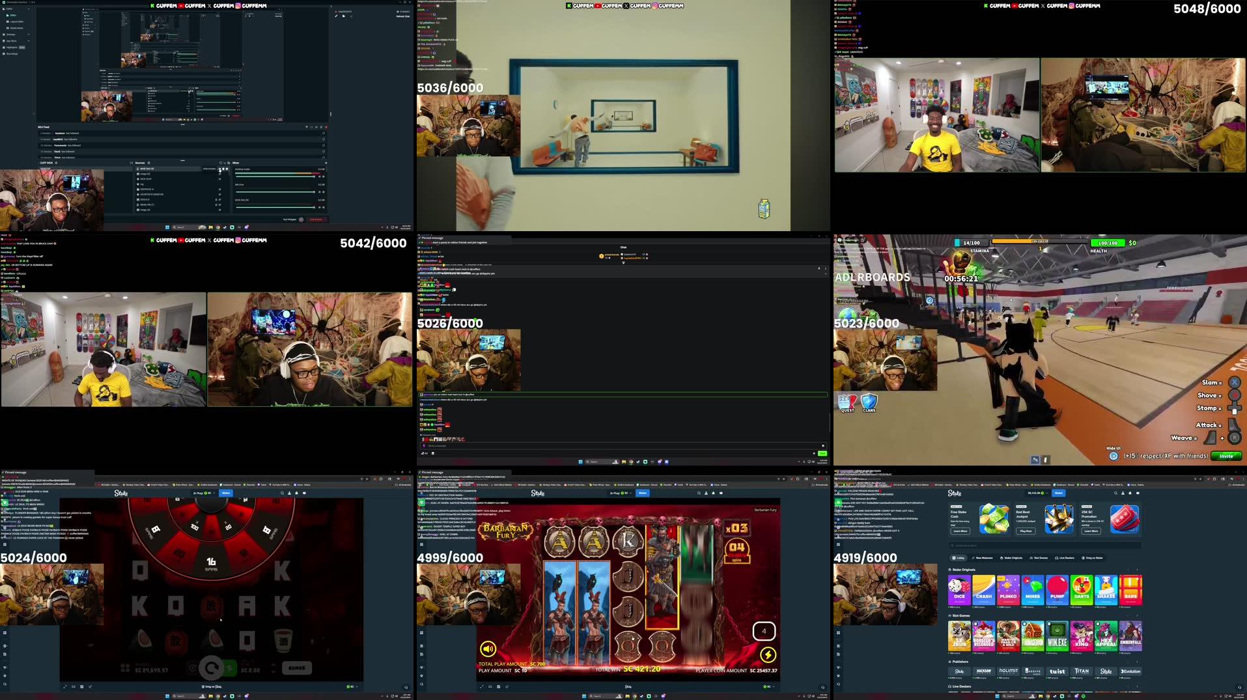Viewport: 1247px width, 700px height.
Task: Open the Clans shield icon in Roblox
Action: [x=869, y=403]
